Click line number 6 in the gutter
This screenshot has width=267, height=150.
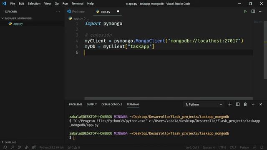pos(77,52)
